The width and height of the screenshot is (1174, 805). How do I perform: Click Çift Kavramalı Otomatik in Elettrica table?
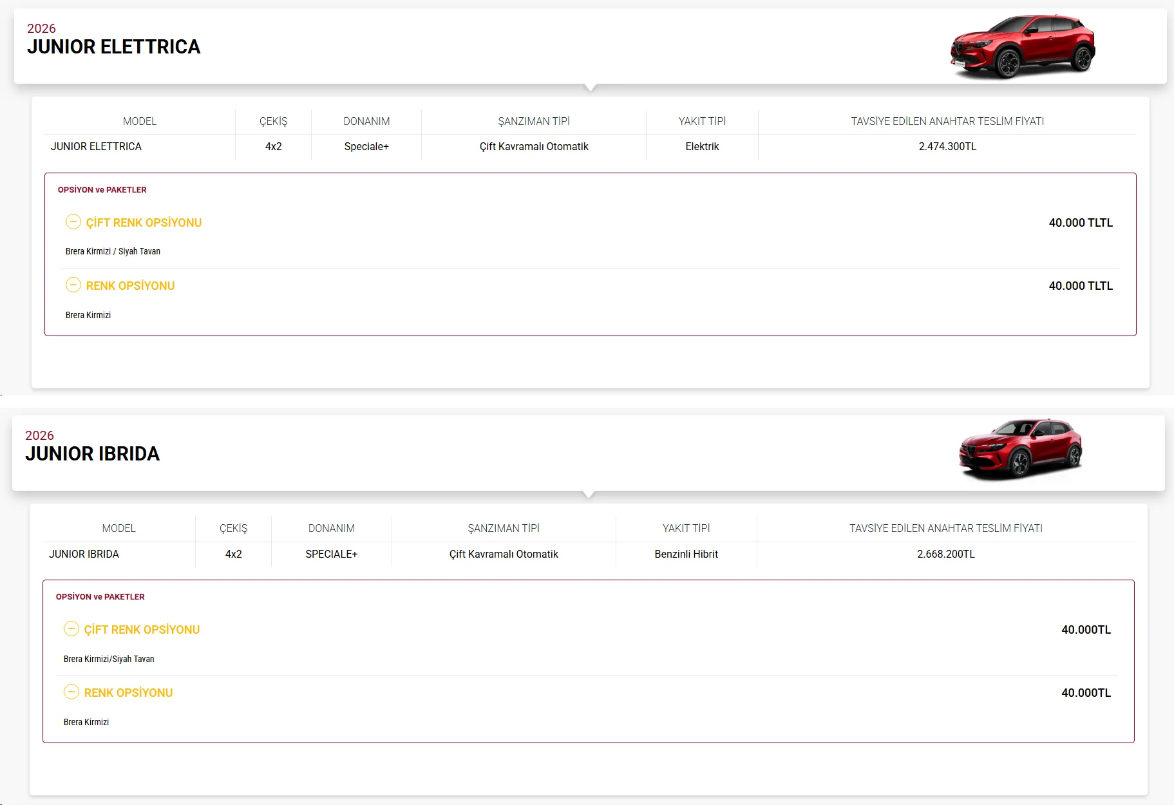tap(534, 147)
